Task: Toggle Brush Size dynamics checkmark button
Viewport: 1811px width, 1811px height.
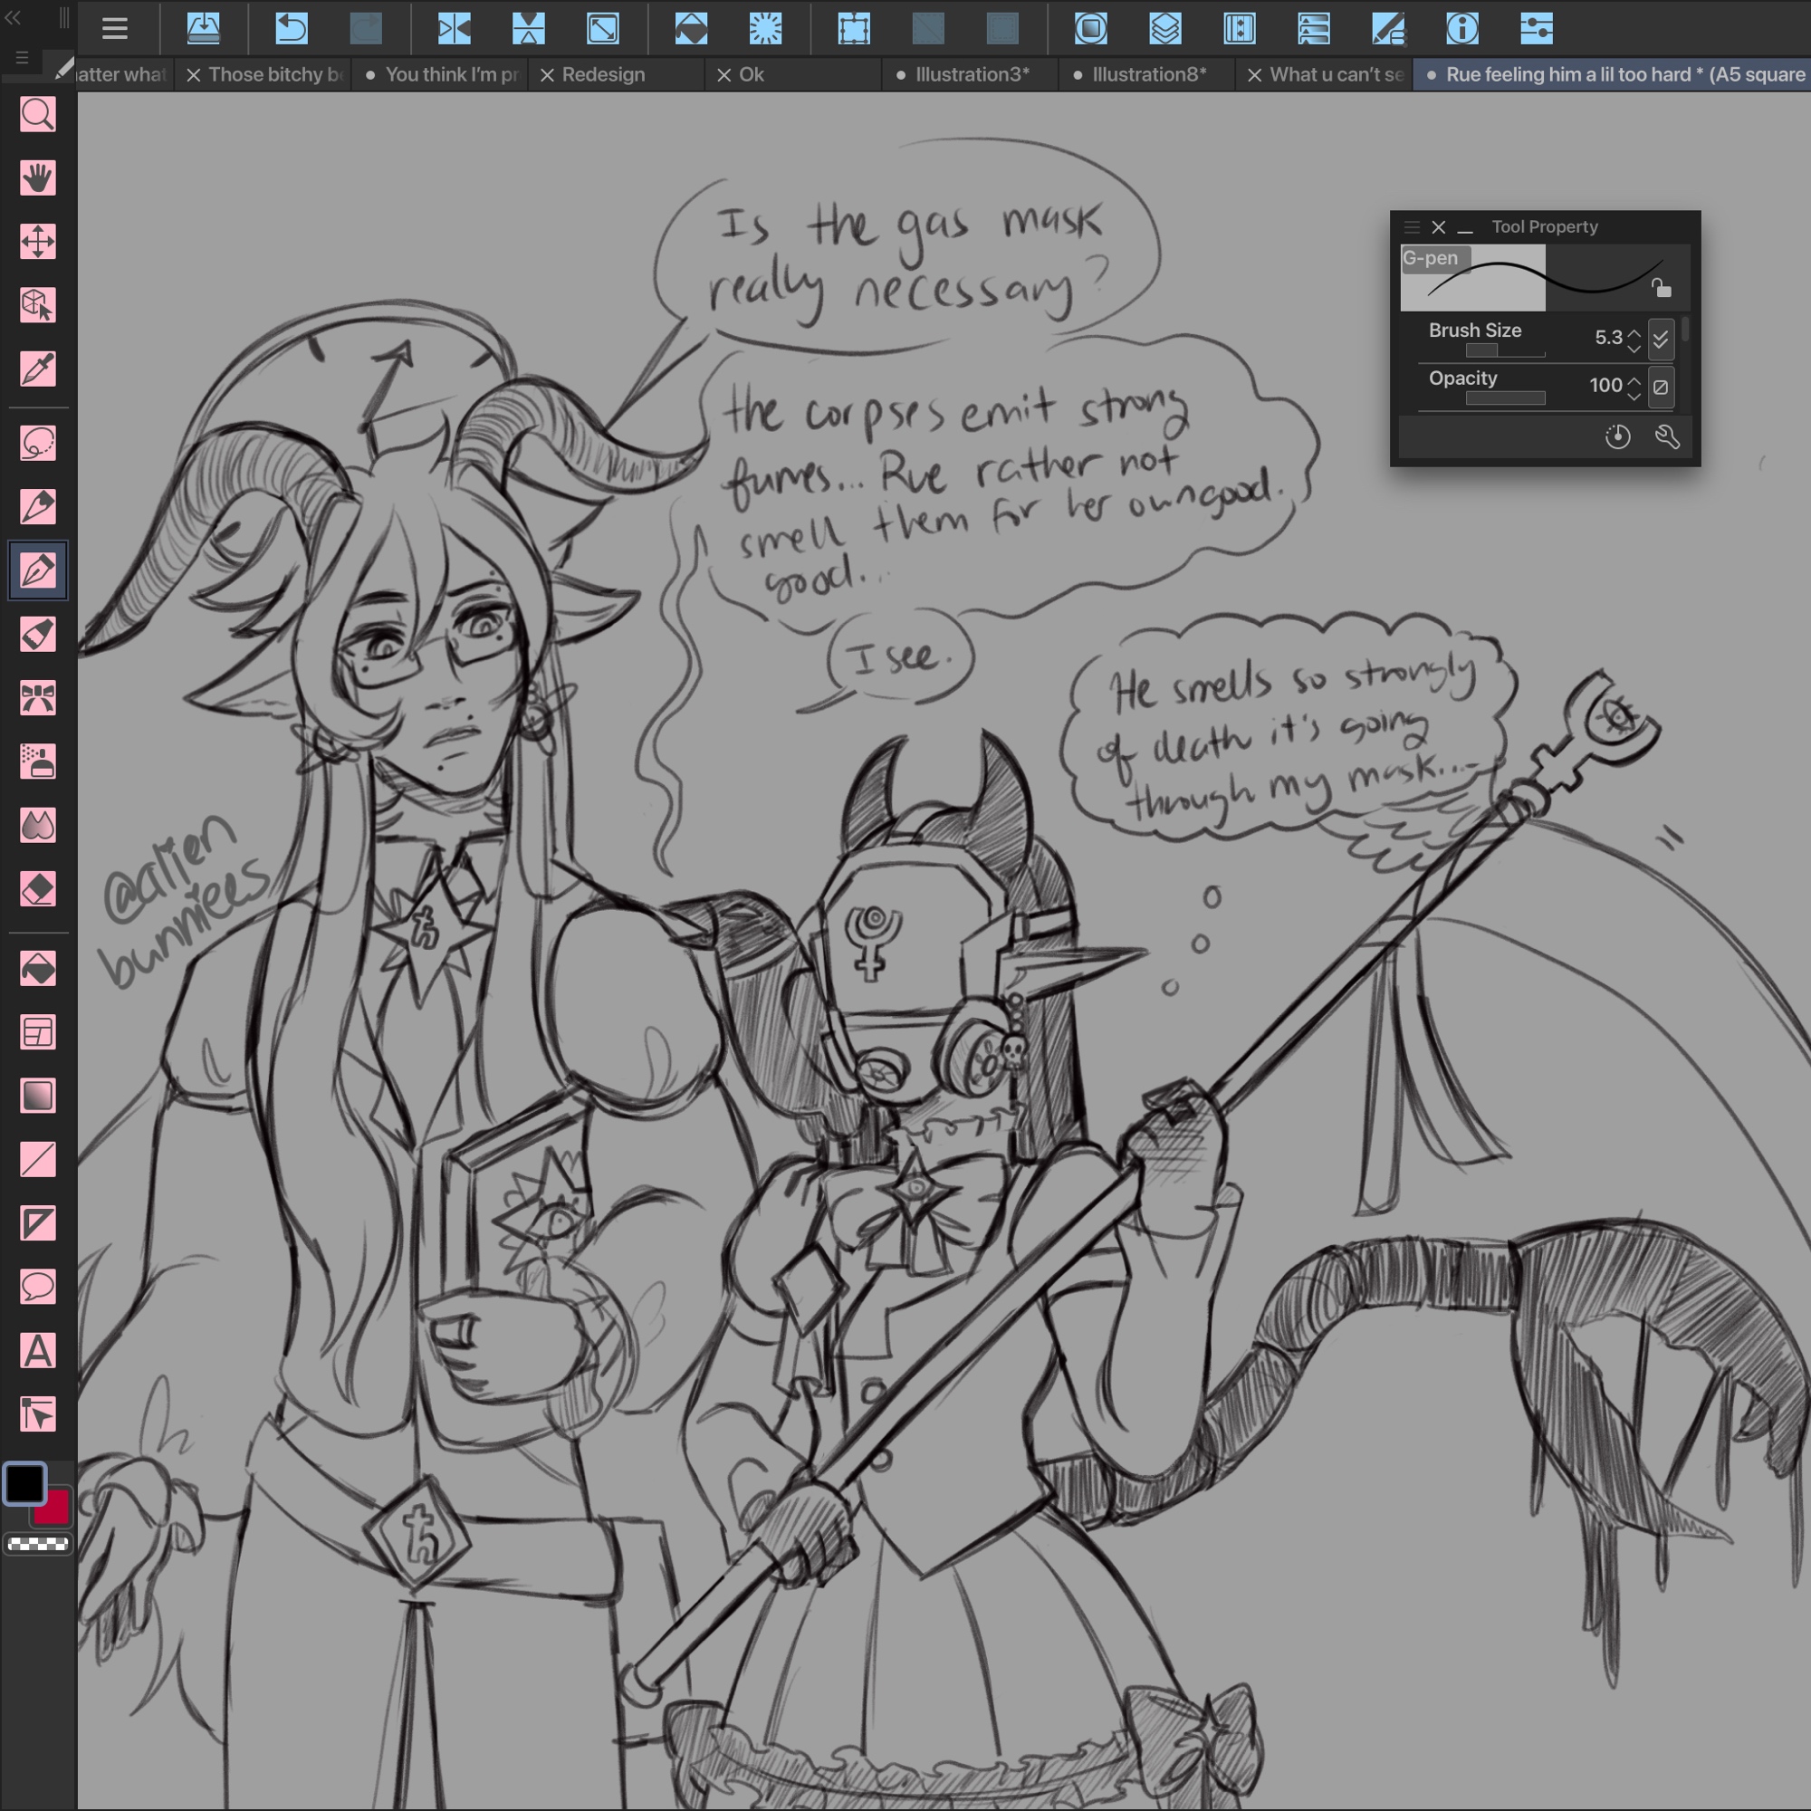Action: coord(1660,339)
